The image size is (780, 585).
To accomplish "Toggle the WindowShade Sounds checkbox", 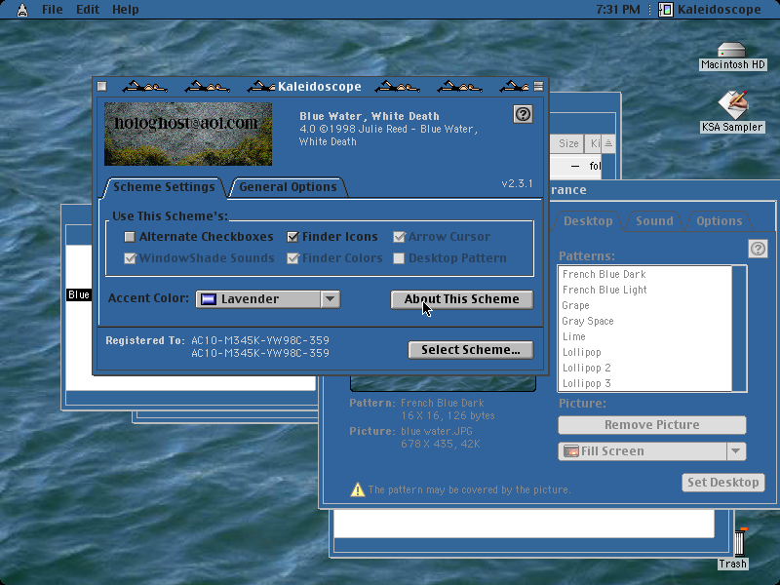I will (x=130, y=258).
